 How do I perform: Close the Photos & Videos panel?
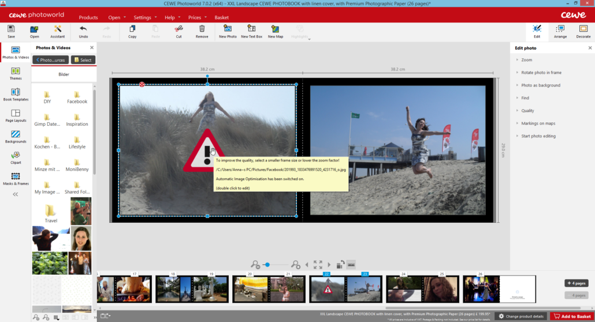click(92, 48)
